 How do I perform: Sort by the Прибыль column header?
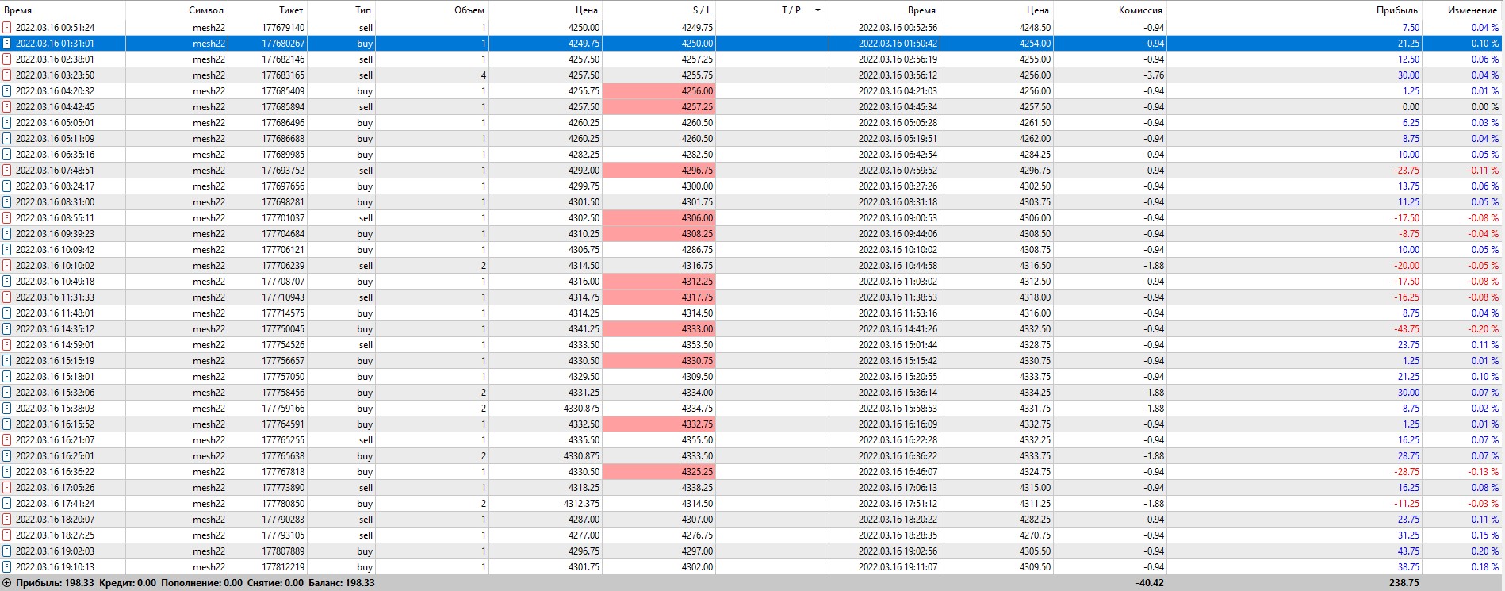coord(1397,10)
